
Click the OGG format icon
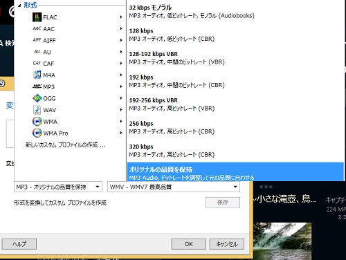click(x=37, y=98)
